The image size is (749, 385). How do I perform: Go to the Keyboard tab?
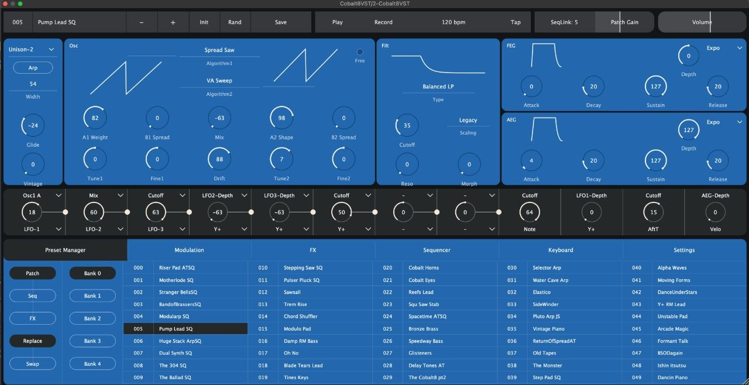point(561,250)
